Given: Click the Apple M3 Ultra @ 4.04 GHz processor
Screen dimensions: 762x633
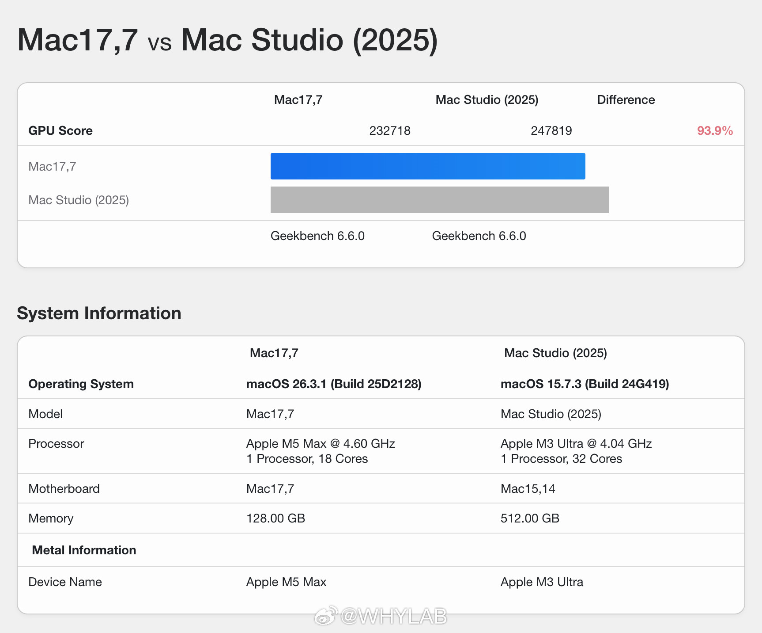Looking at the screenshot, I should (576, 444).
